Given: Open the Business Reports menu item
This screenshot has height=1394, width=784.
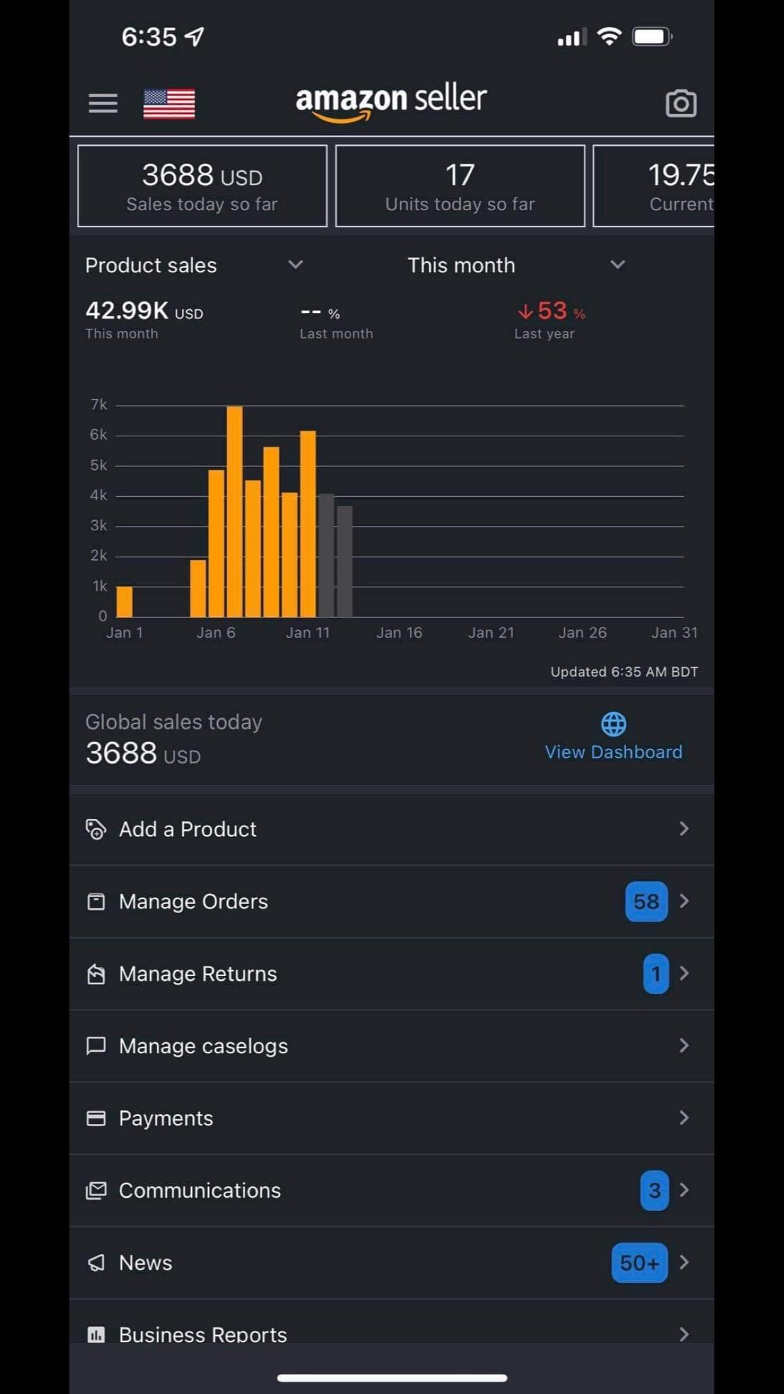Looking at the screenshot, I should tap(203, 1333).
